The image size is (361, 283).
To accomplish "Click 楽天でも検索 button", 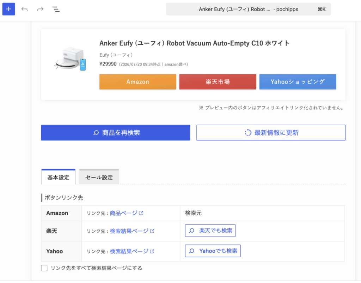I will 210,231.
